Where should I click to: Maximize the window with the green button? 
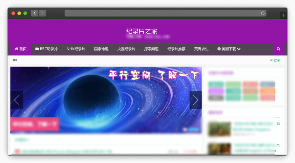click(25, 13)
